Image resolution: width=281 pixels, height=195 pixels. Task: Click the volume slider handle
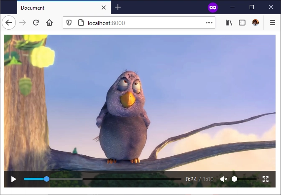(235, 179)
